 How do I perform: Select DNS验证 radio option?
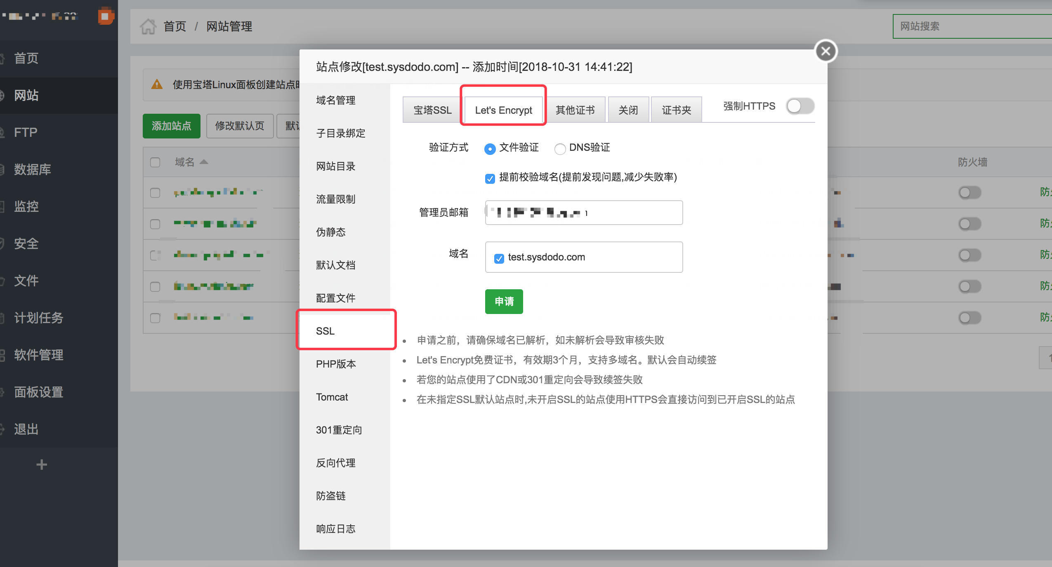[560, 148]
